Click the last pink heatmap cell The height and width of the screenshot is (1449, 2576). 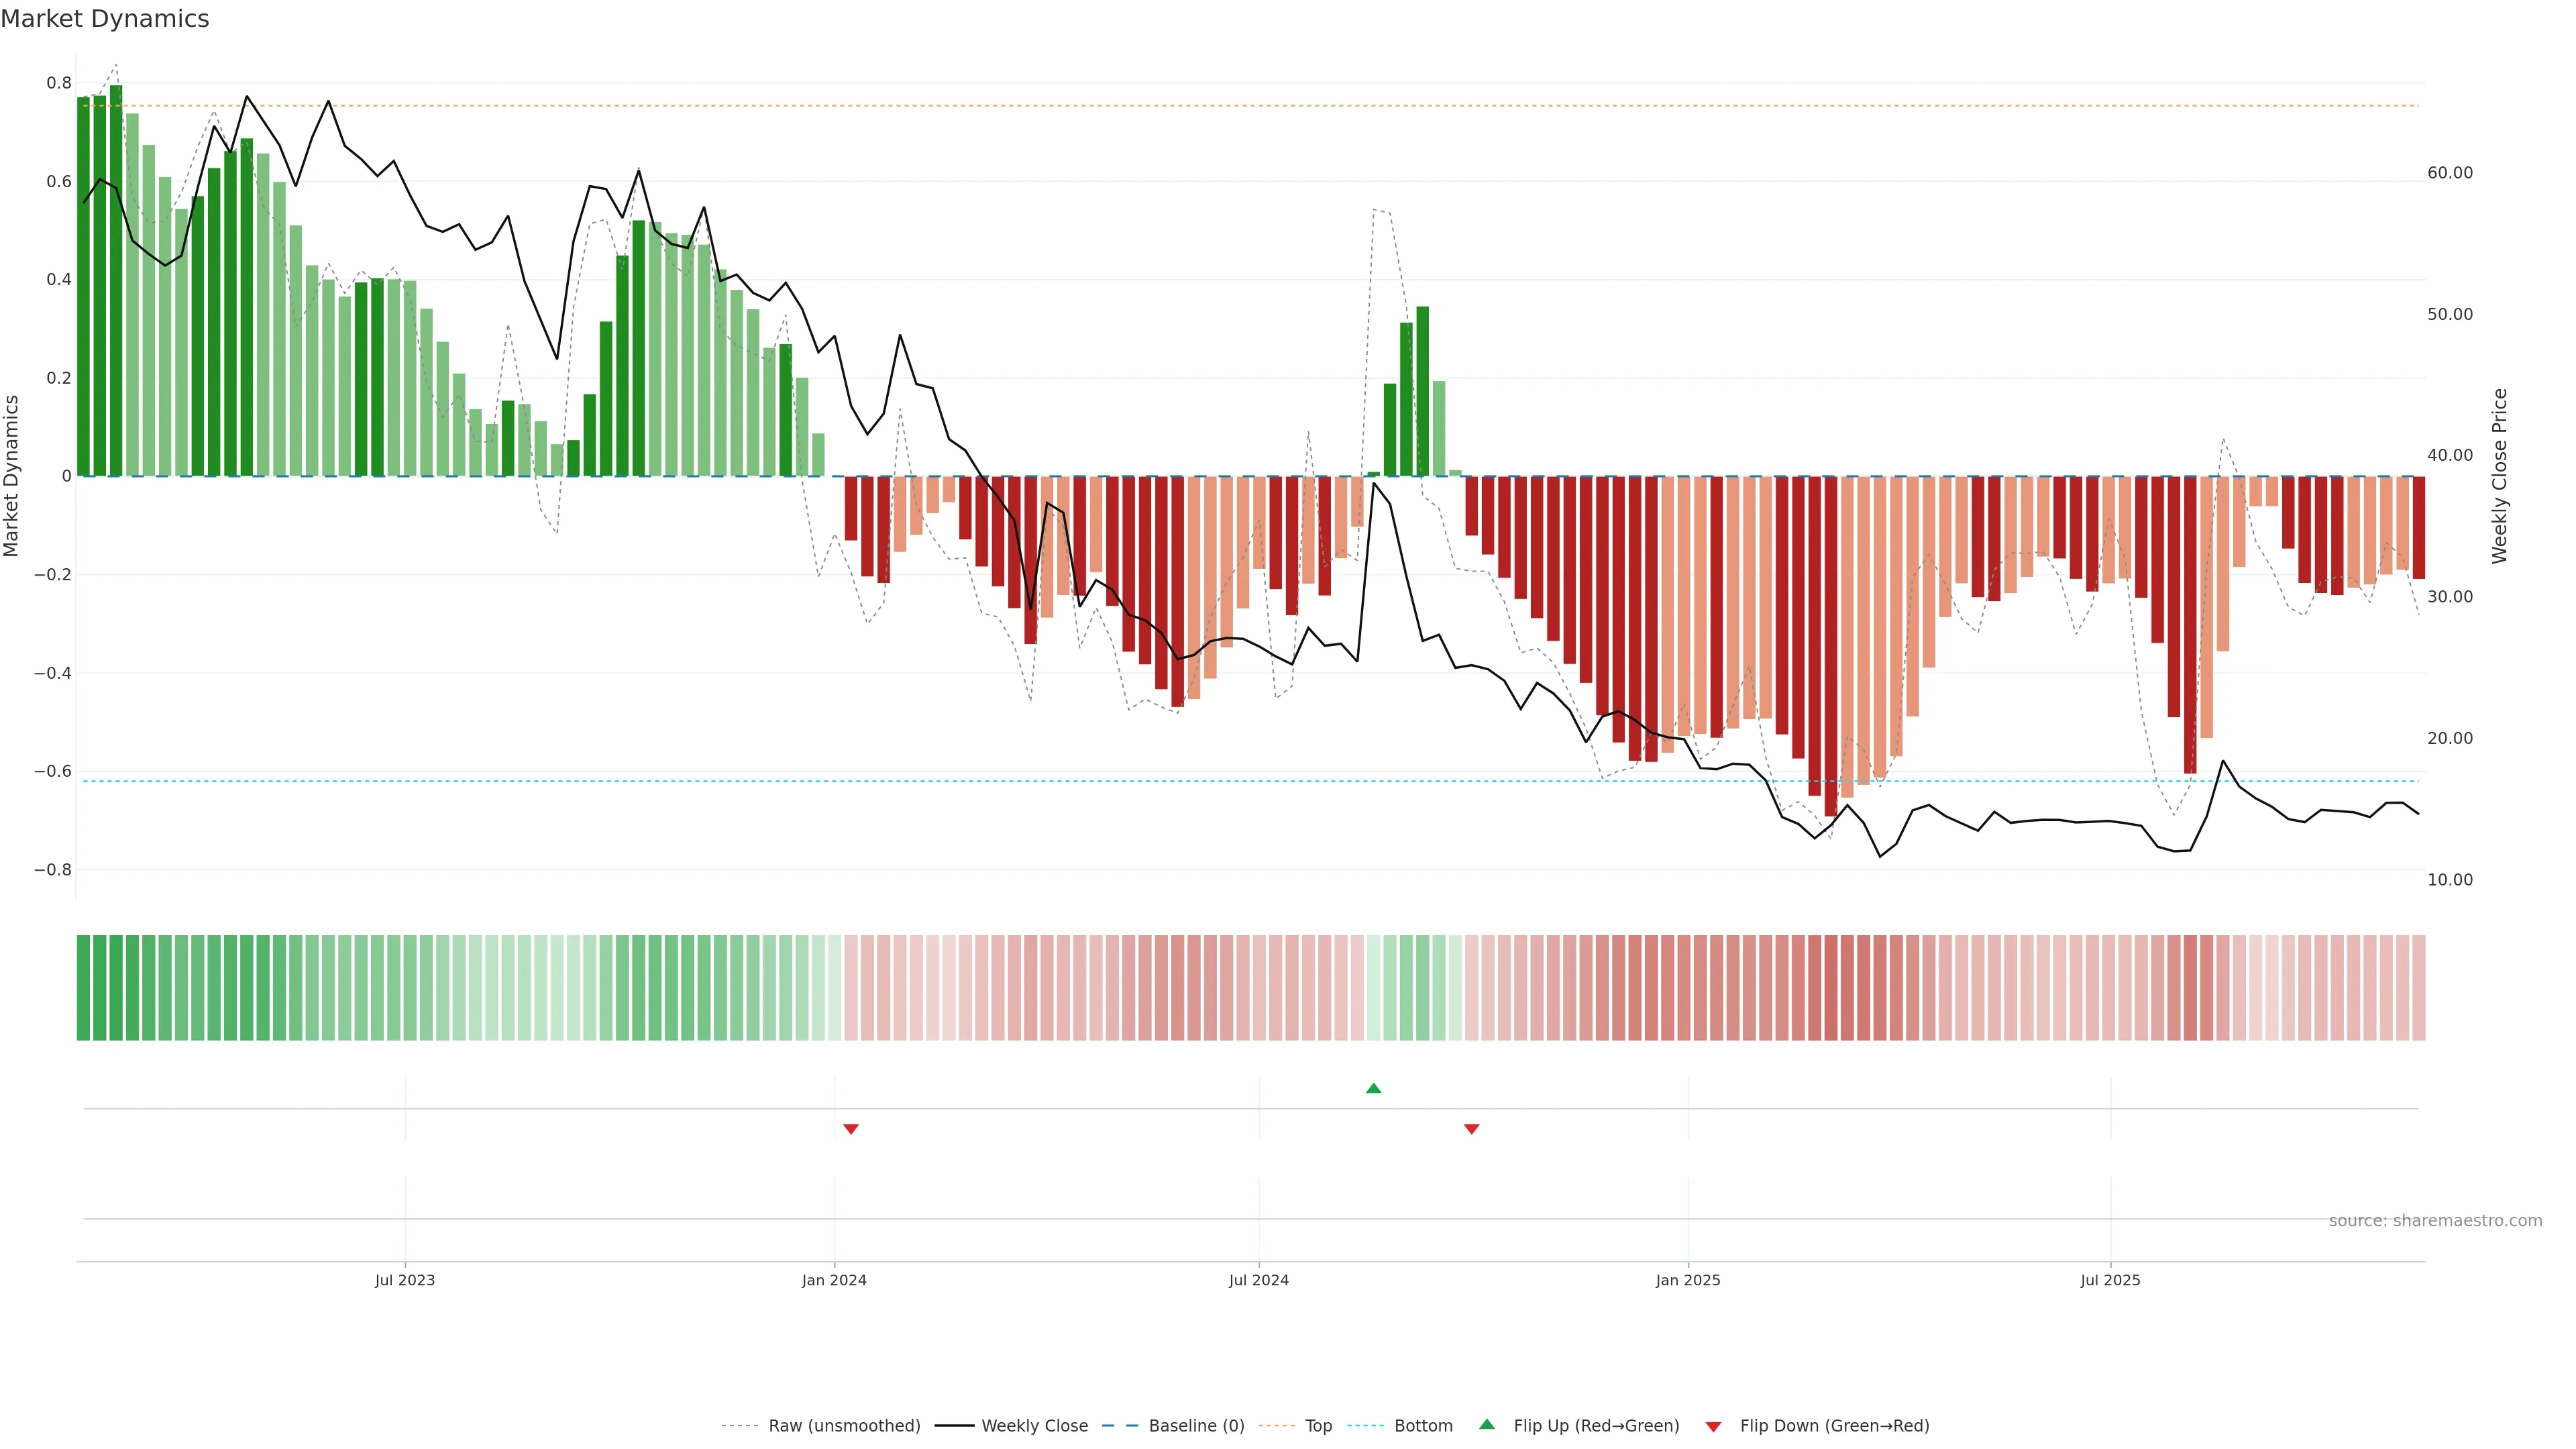[2418, 987]
